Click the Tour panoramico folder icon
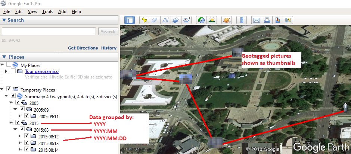This screenshot has width=351, height=154. [20, 71]
